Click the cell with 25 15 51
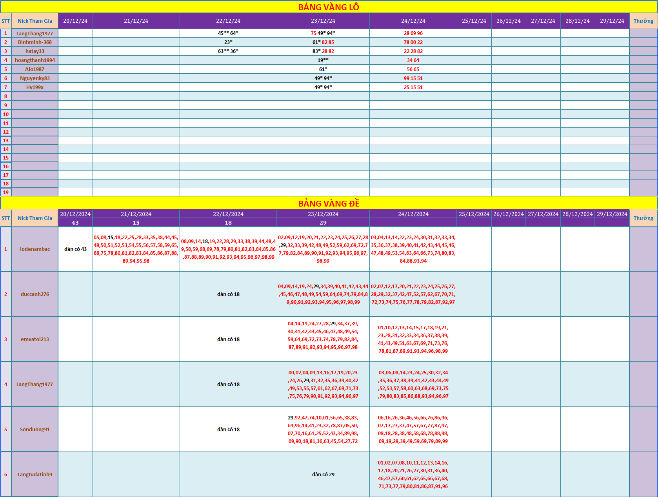658x497 pixels. tap(413, 87)
